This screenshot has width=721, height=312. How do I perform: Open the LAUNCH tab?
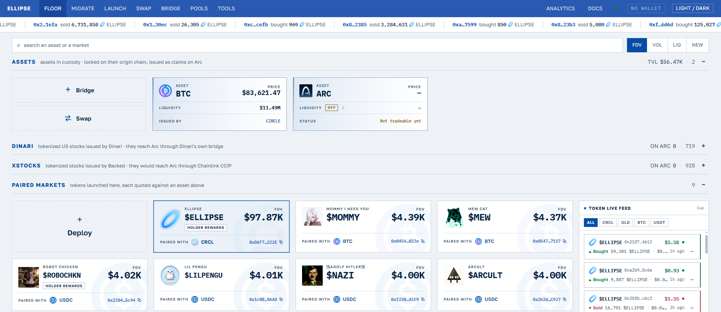click(x=115, y=8)
